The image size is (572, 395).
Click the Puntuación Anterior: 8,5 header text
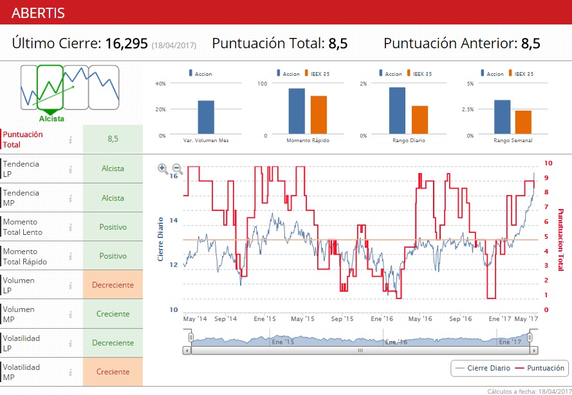462,43
